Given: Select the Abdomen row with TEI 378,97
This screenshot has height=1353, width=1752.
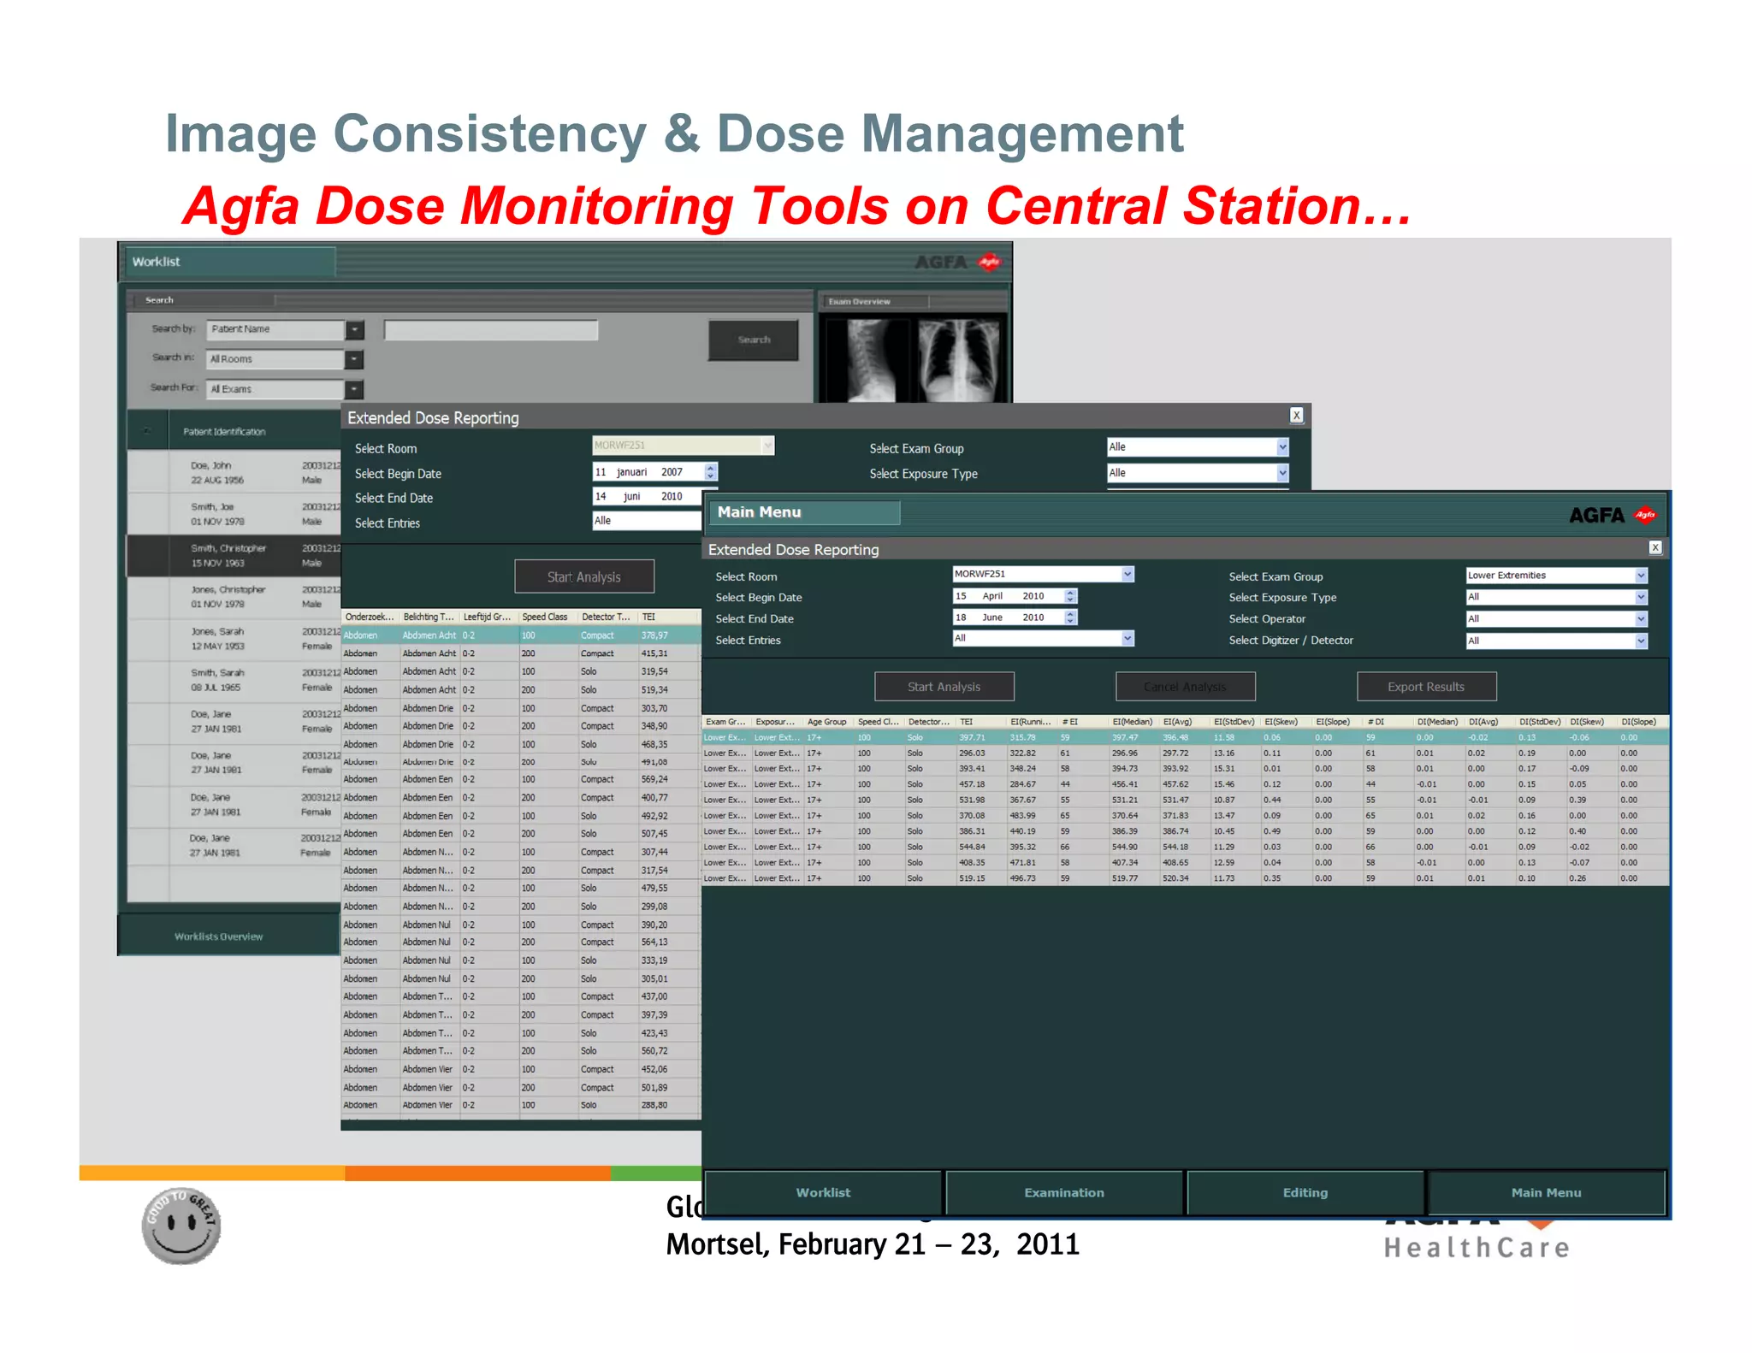Looking at the screenshot, I should [x=521, y=635].
